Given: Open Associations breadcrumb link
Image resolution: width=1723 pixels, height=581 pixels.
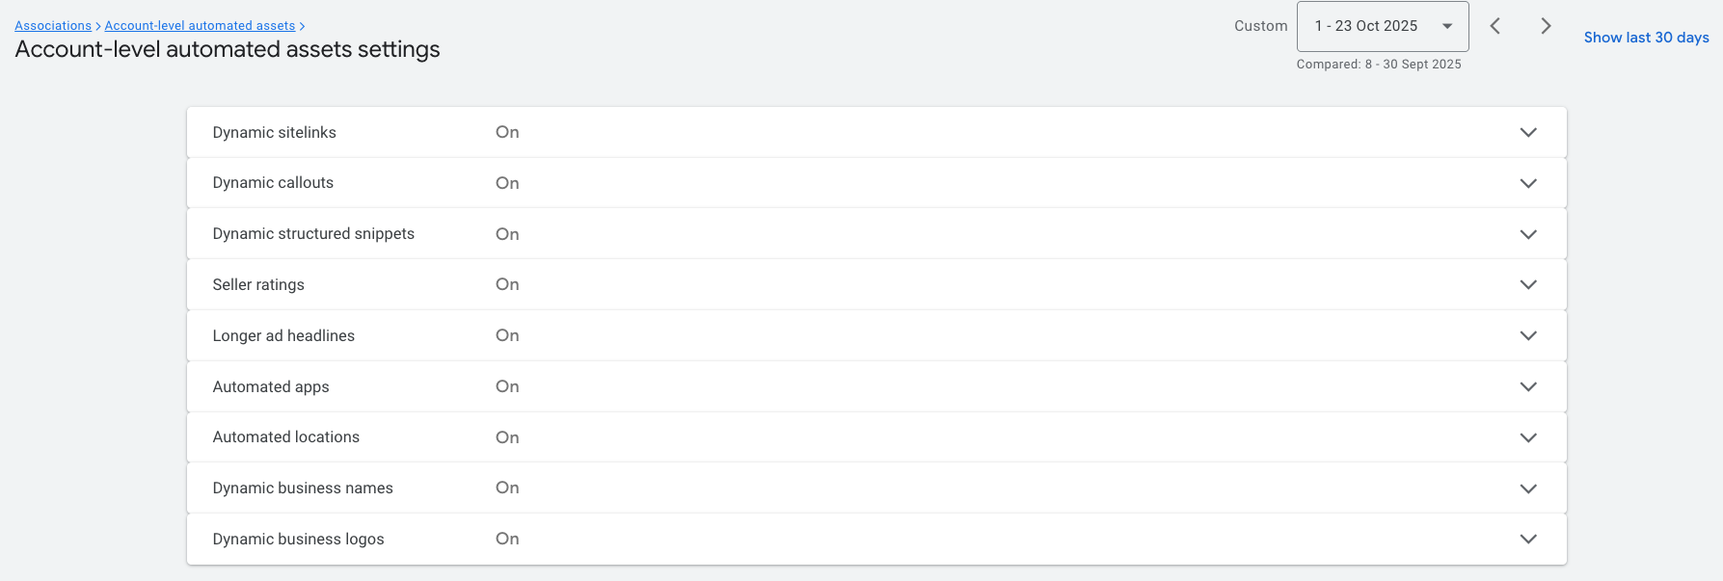Looking at the screenshot, I should pyautogui.click(x=53, y=26).
